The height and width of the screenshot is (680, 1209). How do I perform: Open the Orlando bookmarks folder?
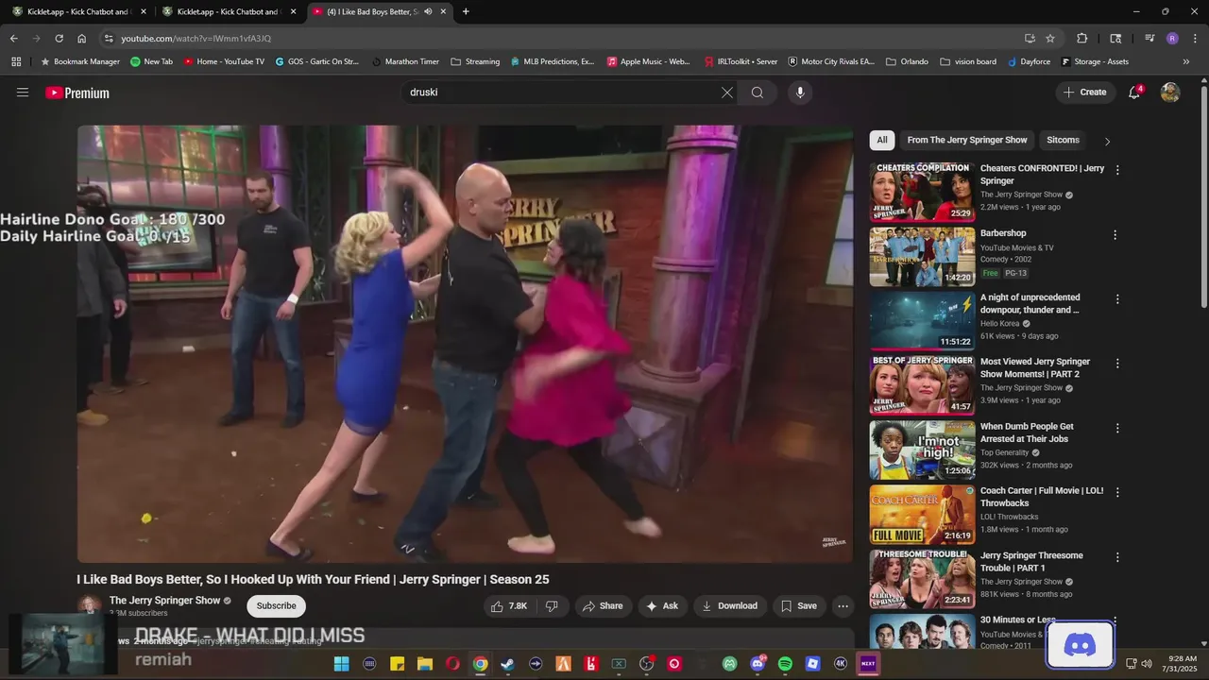[907, 61]
